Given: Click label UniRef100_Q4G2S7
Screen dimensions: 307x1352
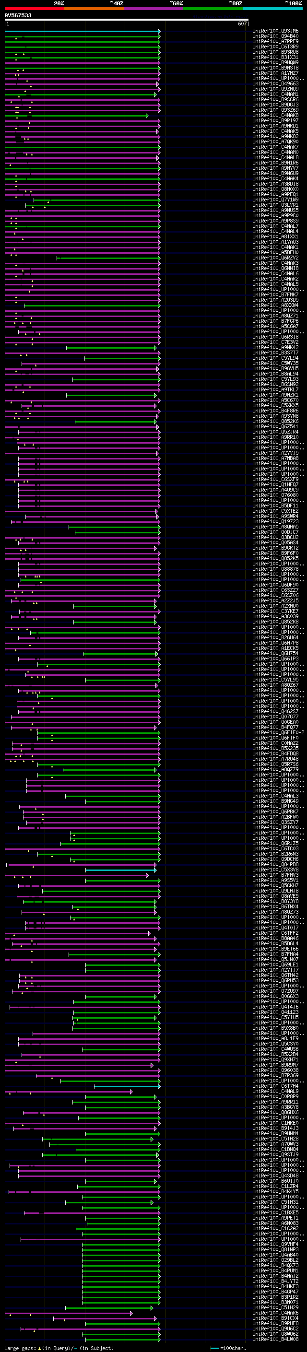Looking at the screenshot, I should [275, 712].
